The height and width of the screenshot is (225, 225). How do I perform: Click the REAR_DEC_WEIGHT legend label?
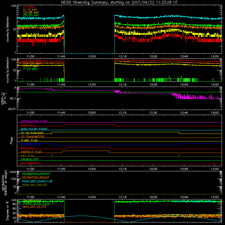tap(35, 185)
